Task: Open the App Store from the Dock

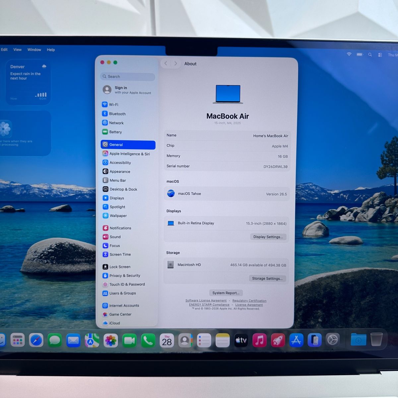Action: (x=296, y=340)
